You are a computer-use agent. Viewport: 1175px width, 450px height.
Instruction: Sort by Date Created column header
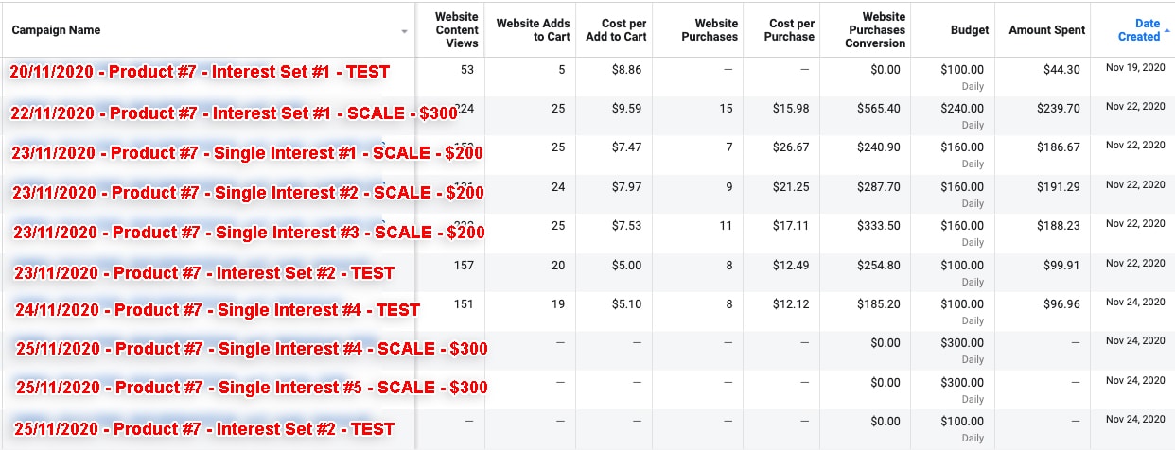coord(1138,30)
